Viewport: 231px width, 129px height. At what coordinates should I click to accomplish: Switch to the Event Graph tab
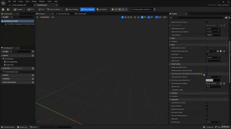point(80,14)
